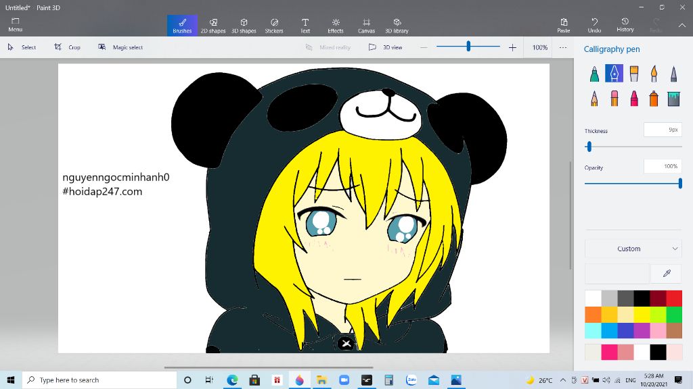Click the Opacity slider handle
The height and width of the screenshot is (389, 693).
[x=680, y=183]
